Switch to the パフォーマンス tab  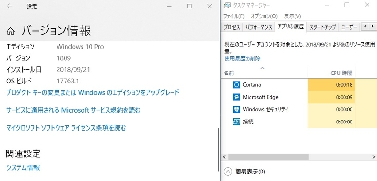pyautogui.click(x=259, y=27)
